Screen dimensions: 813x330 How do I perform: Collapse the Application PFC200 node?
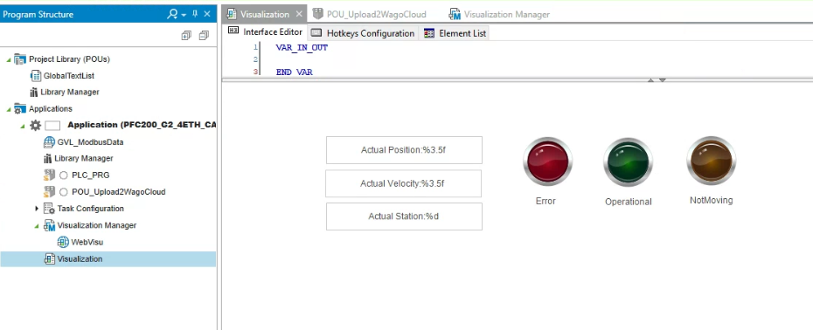pos(23,126)
